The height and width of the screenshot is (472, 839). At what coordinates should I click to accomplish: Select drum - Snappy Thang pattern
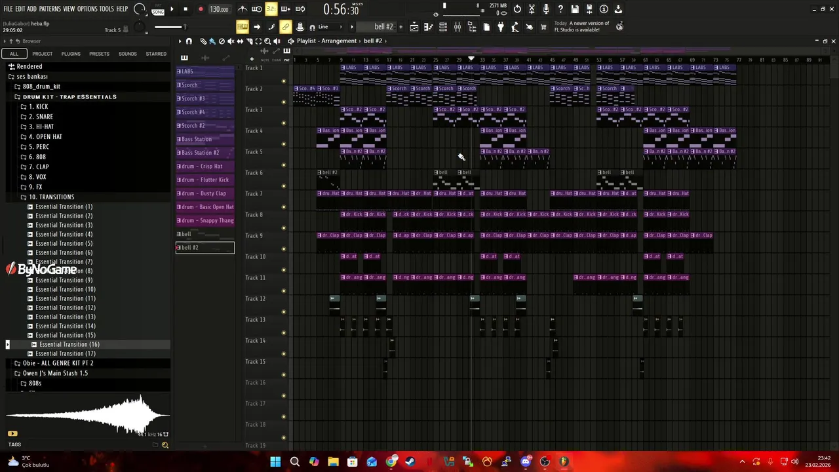tap(205, 220)
